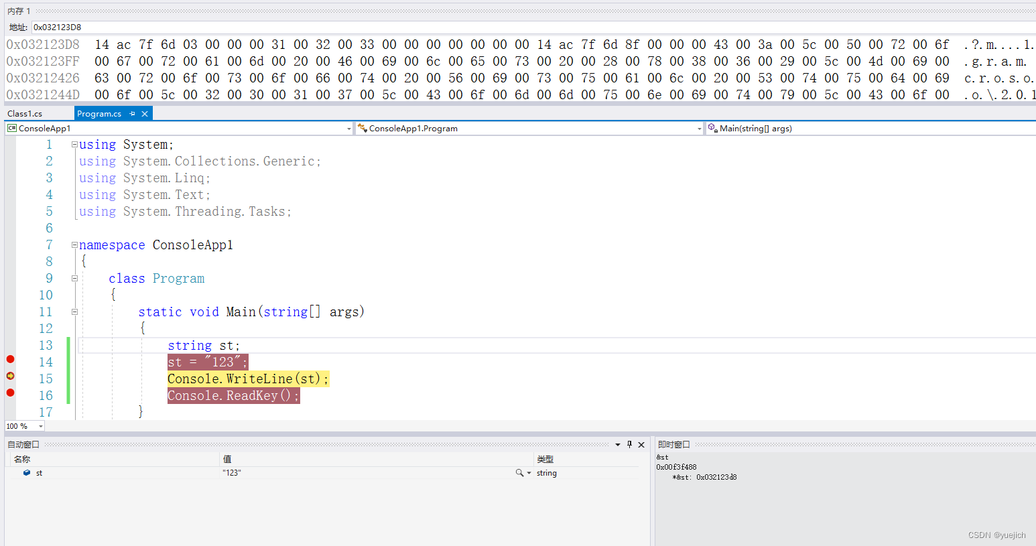Close the Autos window panel
This screenshot has height=546, width=1036.
point(641,445)
